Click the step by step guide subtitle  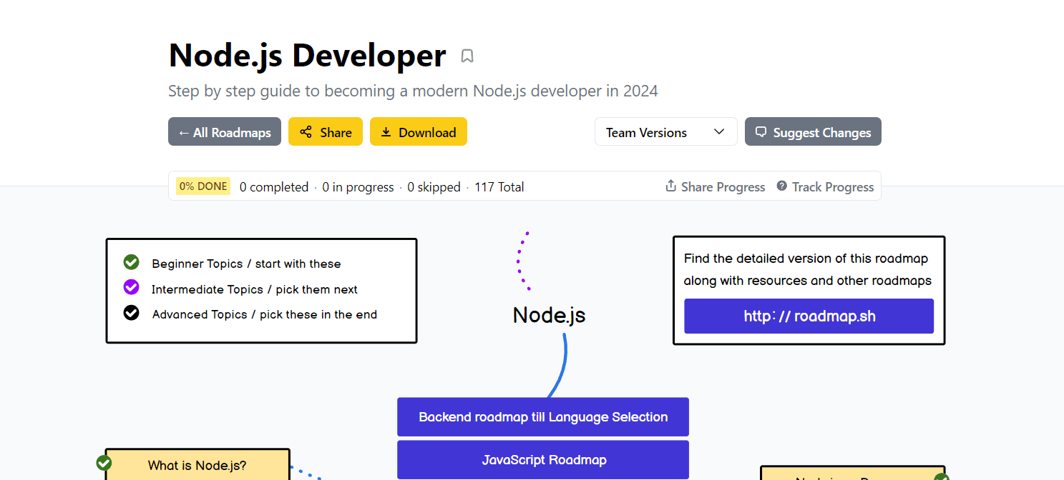pos(413,91)
